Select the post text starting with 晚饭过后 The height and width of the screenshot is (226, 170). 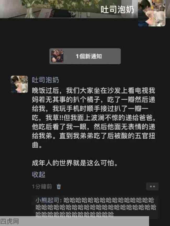pos(94,118)
